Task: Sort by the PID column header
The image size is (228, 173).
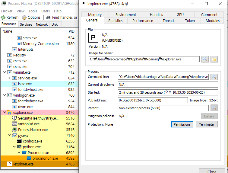Action: pyautogui.click(x=69, y=31)
